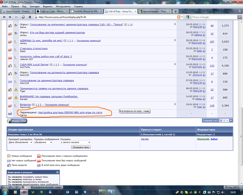Click the Home icon in the address toolbar

point(29,17)
